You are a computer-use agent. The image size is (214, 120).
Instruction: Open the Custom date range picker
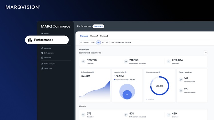[84, 42]
